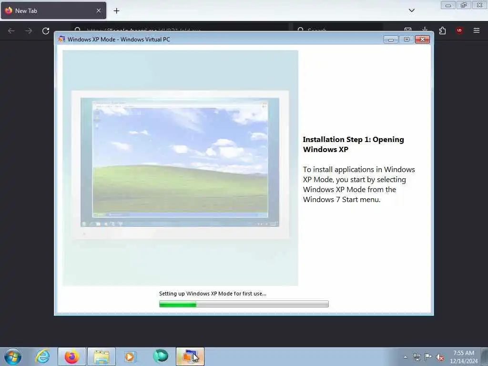Click the Virtual PC title bar icon
488x366 pixels.
click(61, 39)
